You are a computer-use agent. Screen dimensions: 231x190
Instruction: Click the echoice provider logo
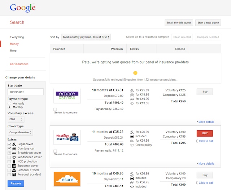(x=67, y=96)
